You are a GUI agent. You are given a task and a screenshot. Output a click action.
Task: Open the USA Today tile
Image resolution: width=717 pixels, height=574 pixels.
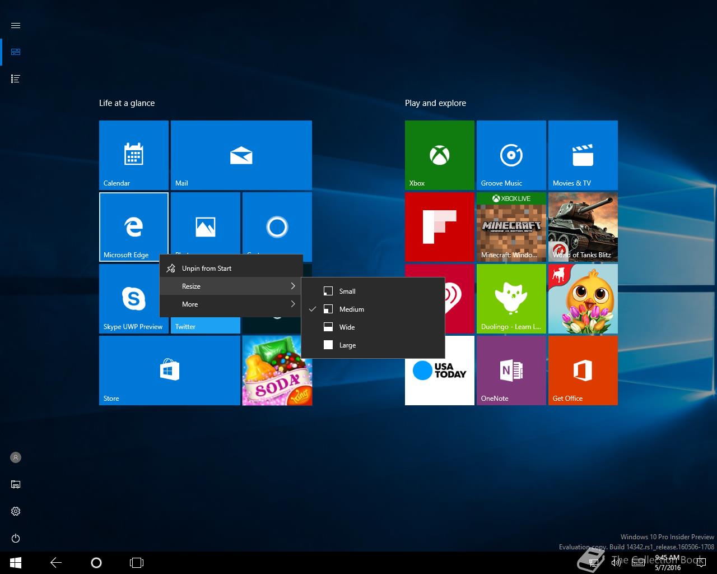pyautogui.click(x=440, y=381)
